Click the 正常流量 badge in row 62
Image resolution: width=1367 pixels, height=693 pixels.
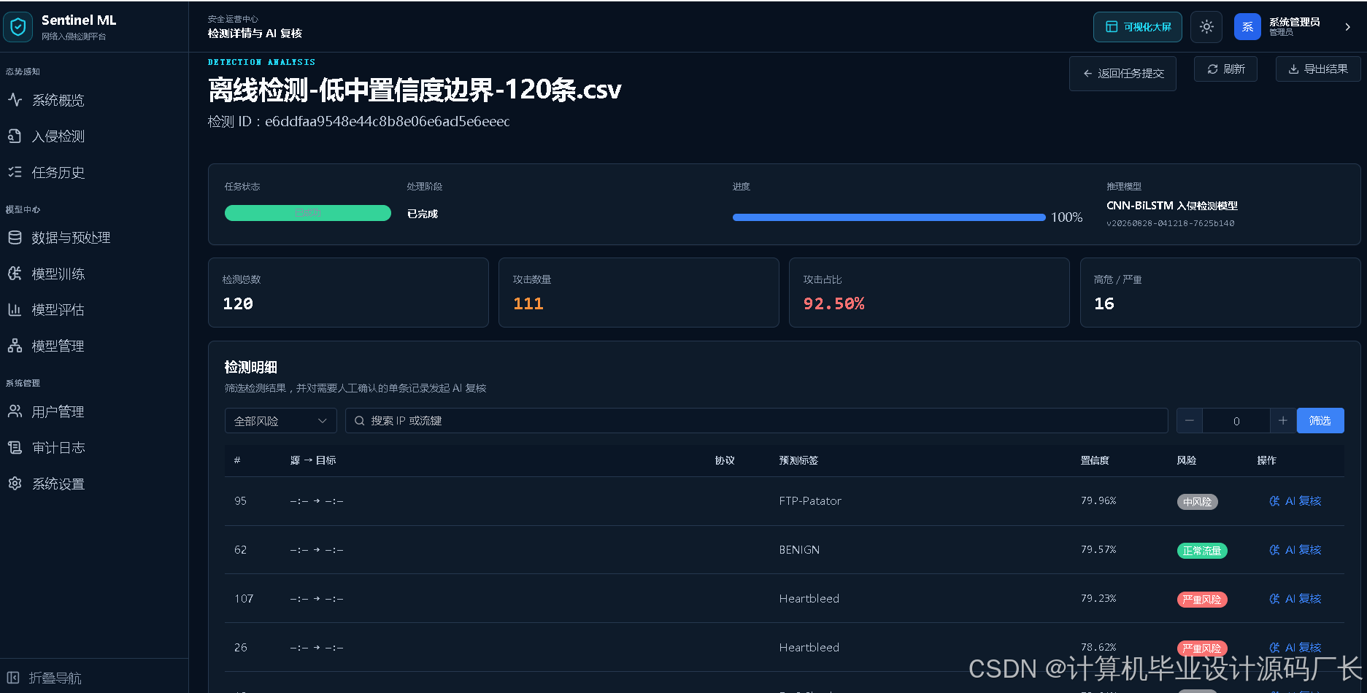(x=1202, y=551)
